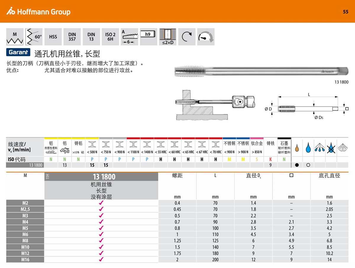Click core hole value 10.2 in the M12 row
Image resolution: width=355 pixels, height=268 pixels.
click(x=329, y=254)
